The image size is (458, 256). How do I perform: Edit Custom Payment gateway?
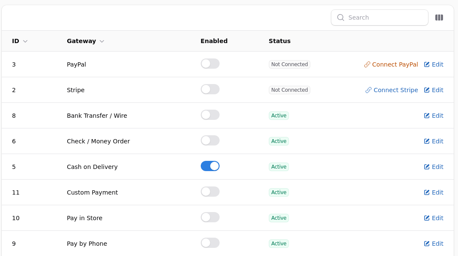point(434,192)
